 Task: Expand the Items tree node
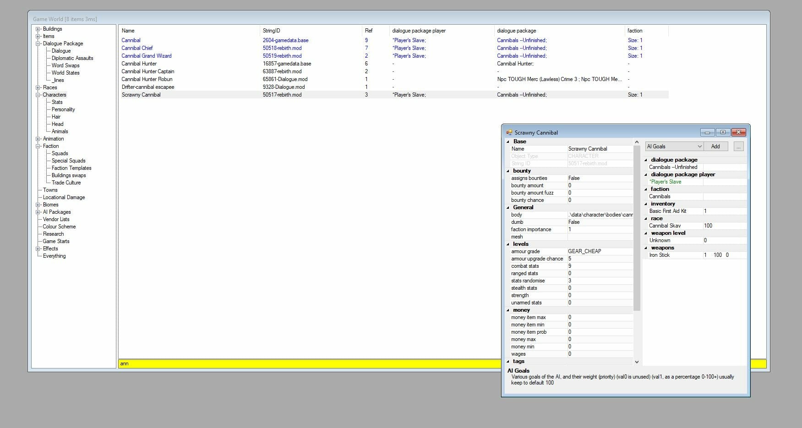[x=38, y=36]
